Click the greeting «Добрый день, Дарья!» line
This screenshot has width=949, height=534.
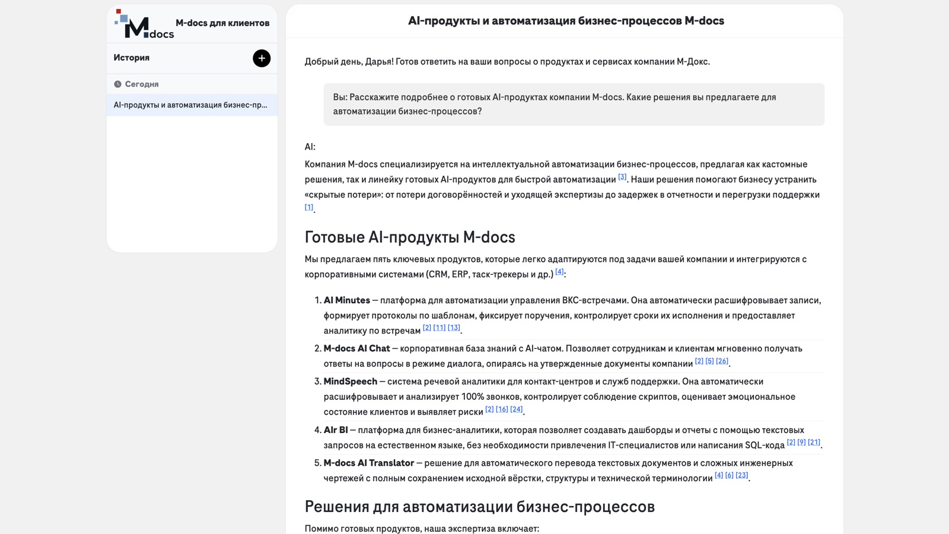[x=507, y=62]
